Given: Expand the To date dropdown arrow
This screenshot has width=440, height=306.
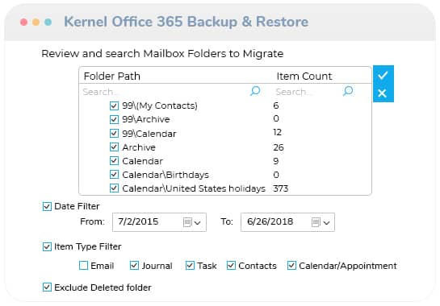Looking at the screenshot, I should click(x=326, y=223).
